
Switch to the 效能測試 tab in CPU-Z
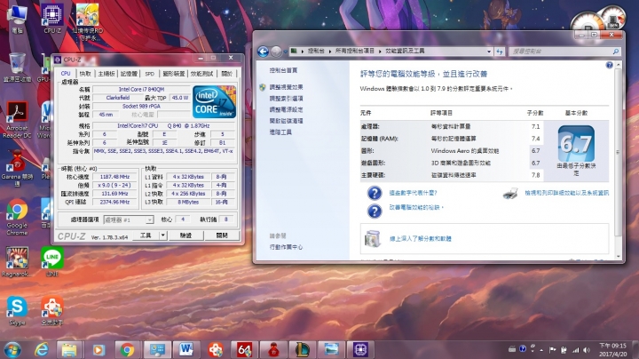[x=201, y=74]
